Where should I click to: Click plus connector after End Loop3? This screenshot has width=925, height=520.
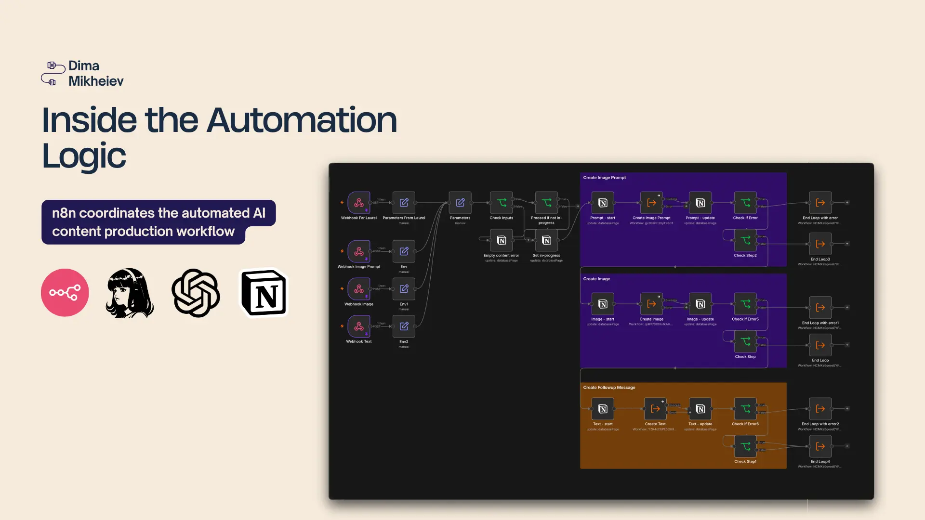pos(847,244)
